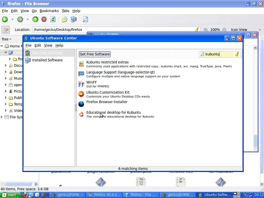The height and width of the screenshot is (198, 264).
Task: Click sidebar horizontal scrollbar right arrow
Action: click(x=36, y=184)
